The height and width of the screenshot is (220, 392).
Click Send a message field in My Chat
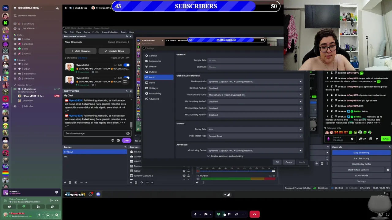(97, 134)
